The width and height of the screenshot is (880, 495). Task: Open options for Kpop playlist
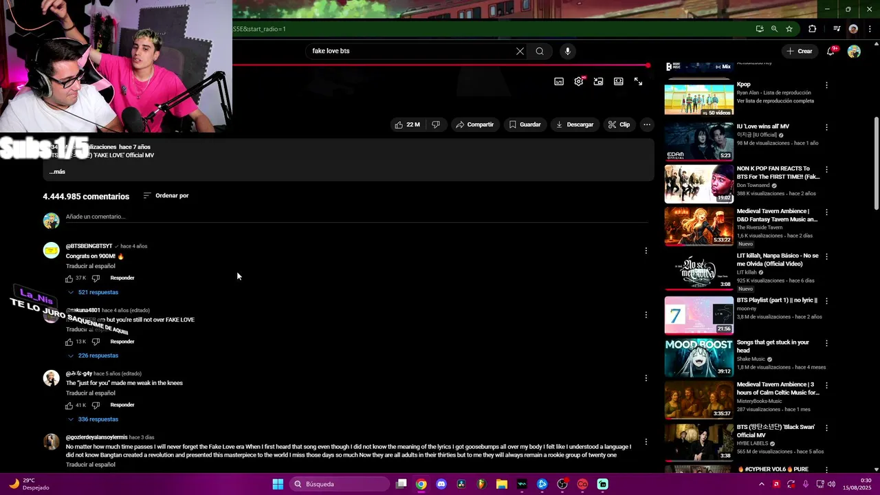(x=826, y=85)
